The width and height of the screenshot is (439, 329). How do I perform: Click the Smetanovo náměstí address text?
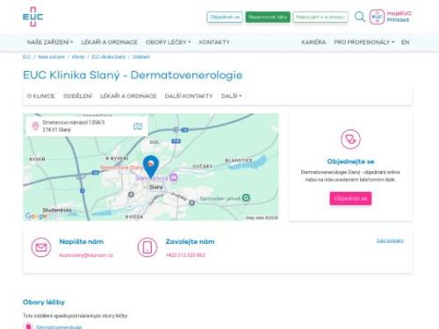[74, 126]
